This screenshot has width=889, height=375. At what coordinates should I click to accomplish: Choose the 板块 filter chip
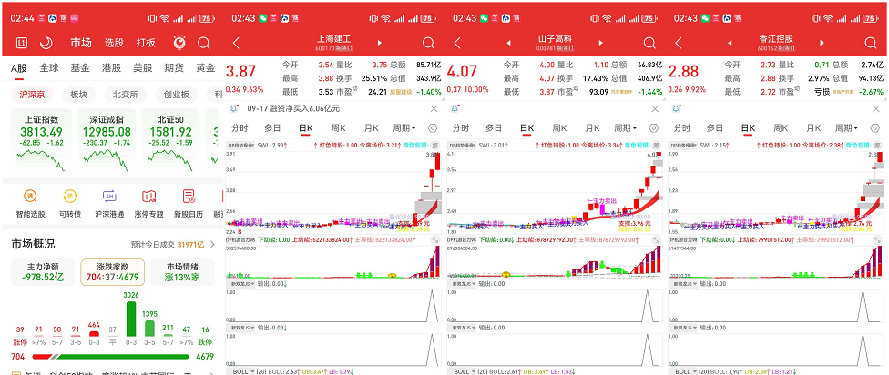coord(79,95)
